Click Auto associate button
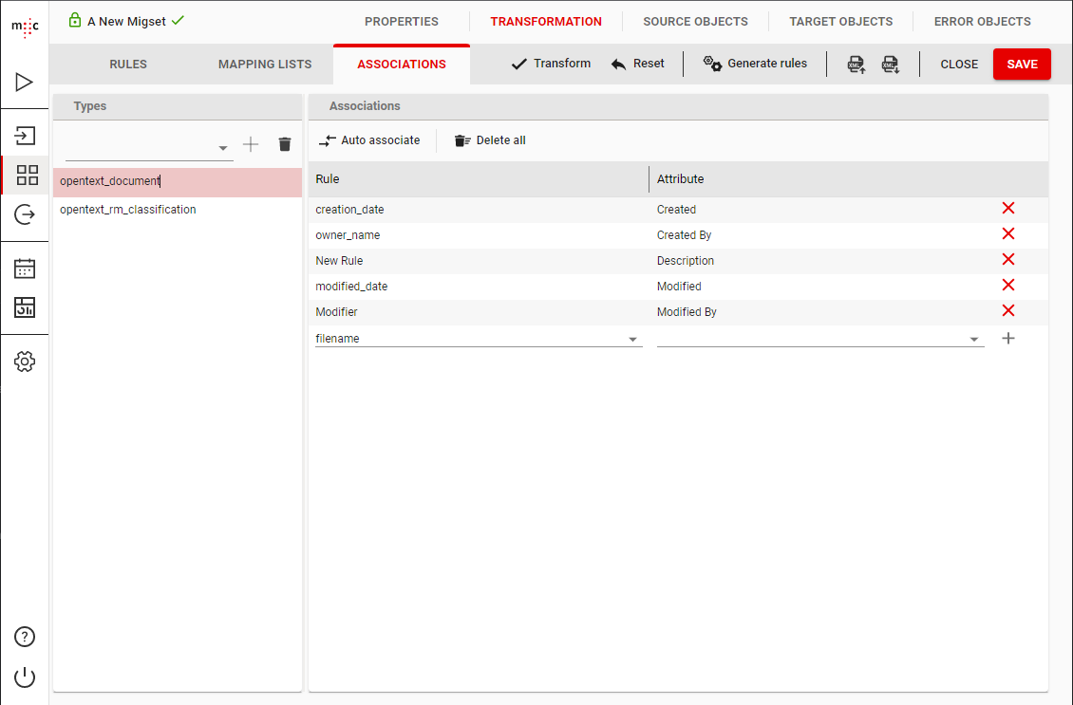The width and height of the screenshot is (1073, 705). pos(369,140)
